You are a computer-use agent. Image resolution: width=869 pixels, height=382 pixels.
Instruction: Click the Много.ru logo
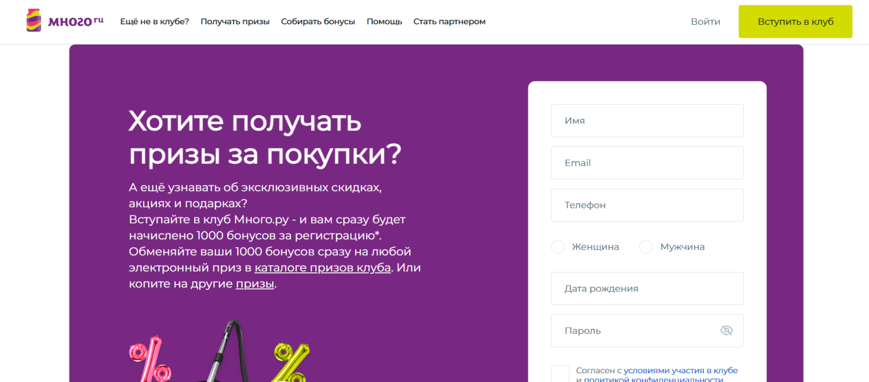pos(65,21)
